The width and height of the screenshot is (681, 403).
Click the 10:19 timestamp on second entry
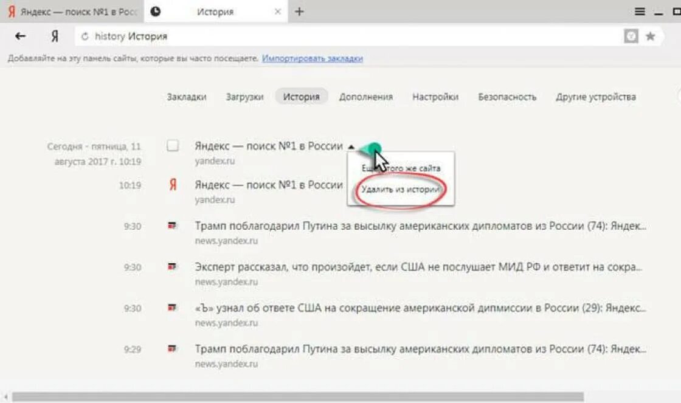[x=130, y=185]
